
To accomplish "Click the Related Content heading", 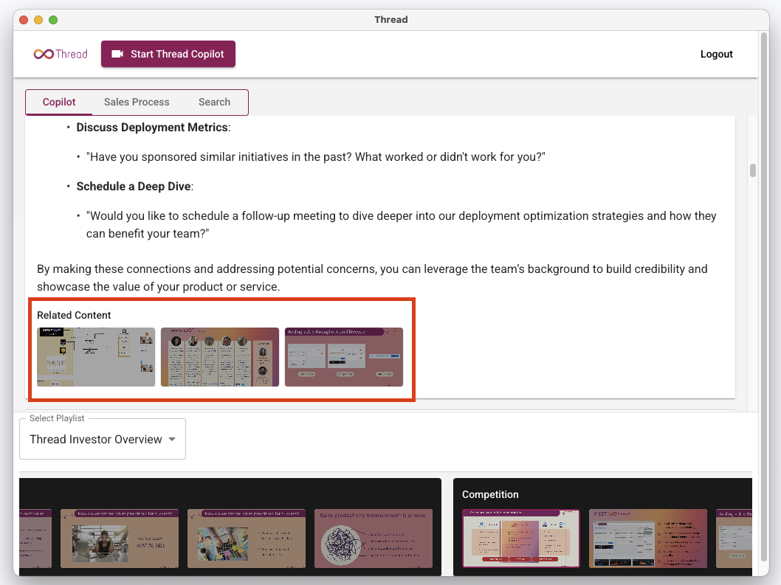I will (74, 315).
